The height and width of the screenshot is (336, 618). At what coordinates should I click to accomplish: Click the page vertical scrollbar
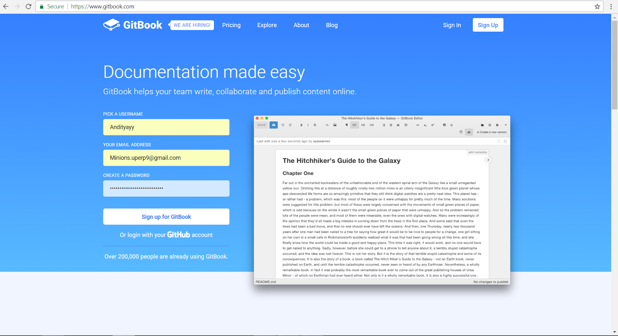point(615,66)
